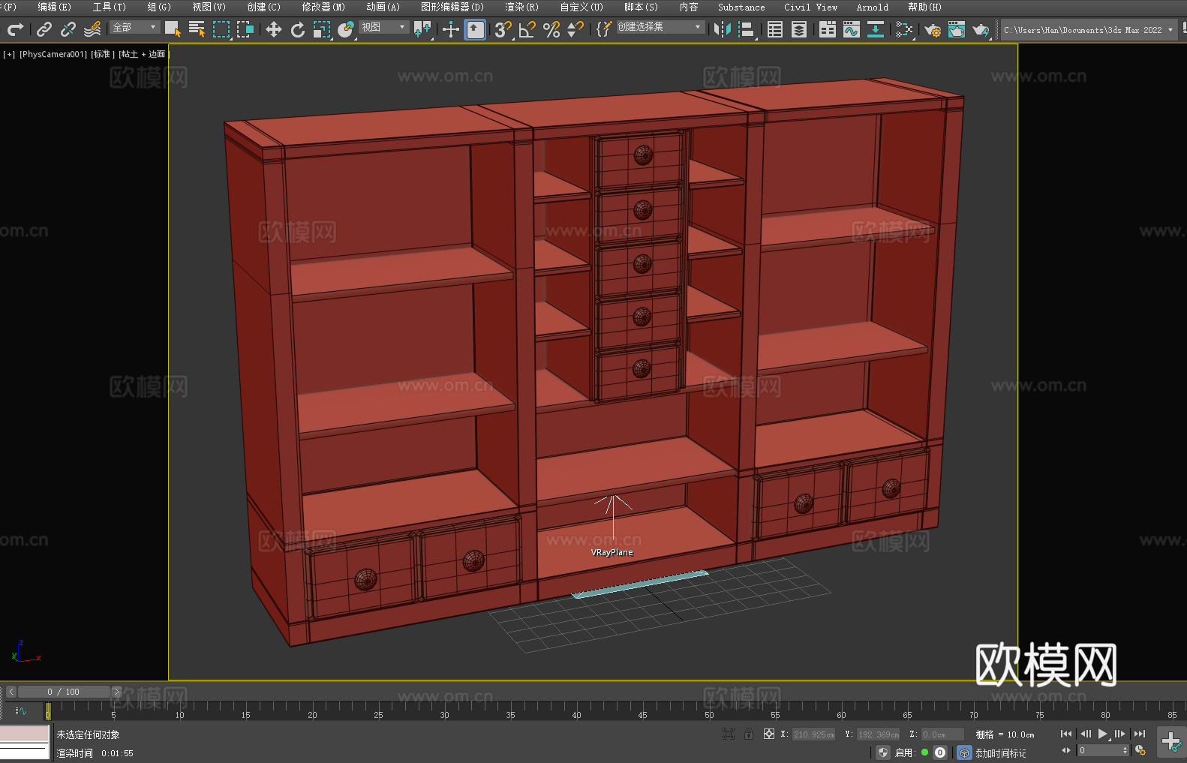
Task: Open the 编辑(E) menu
Action: [x=54, y=7]
